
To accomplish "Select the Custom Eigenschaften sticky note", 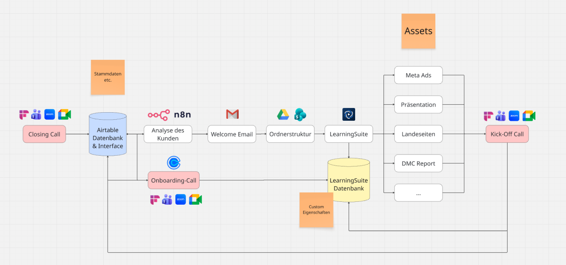I will [x=316, y=210].
